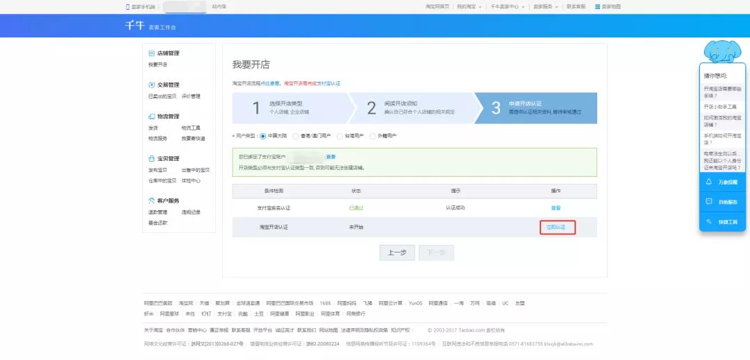This screenshot has width=750, height=360.
Task: Click the 千牛 logo in header
Action: (135, 26)
